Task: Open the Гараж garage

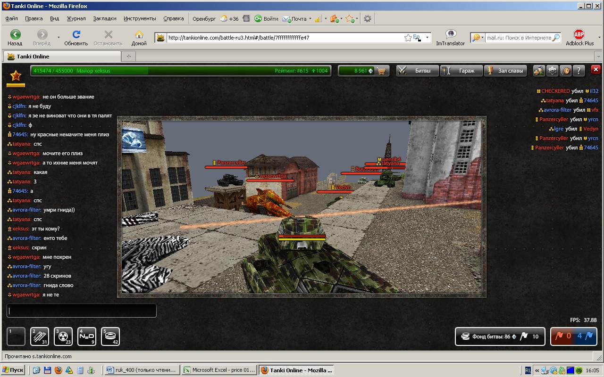Action: coord(461,71)
